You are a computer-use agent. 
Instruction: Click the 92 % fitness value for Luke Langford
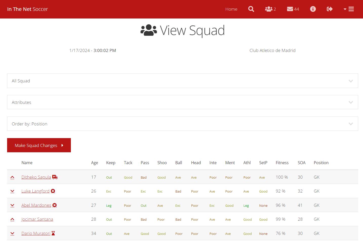tap(280, 191)
